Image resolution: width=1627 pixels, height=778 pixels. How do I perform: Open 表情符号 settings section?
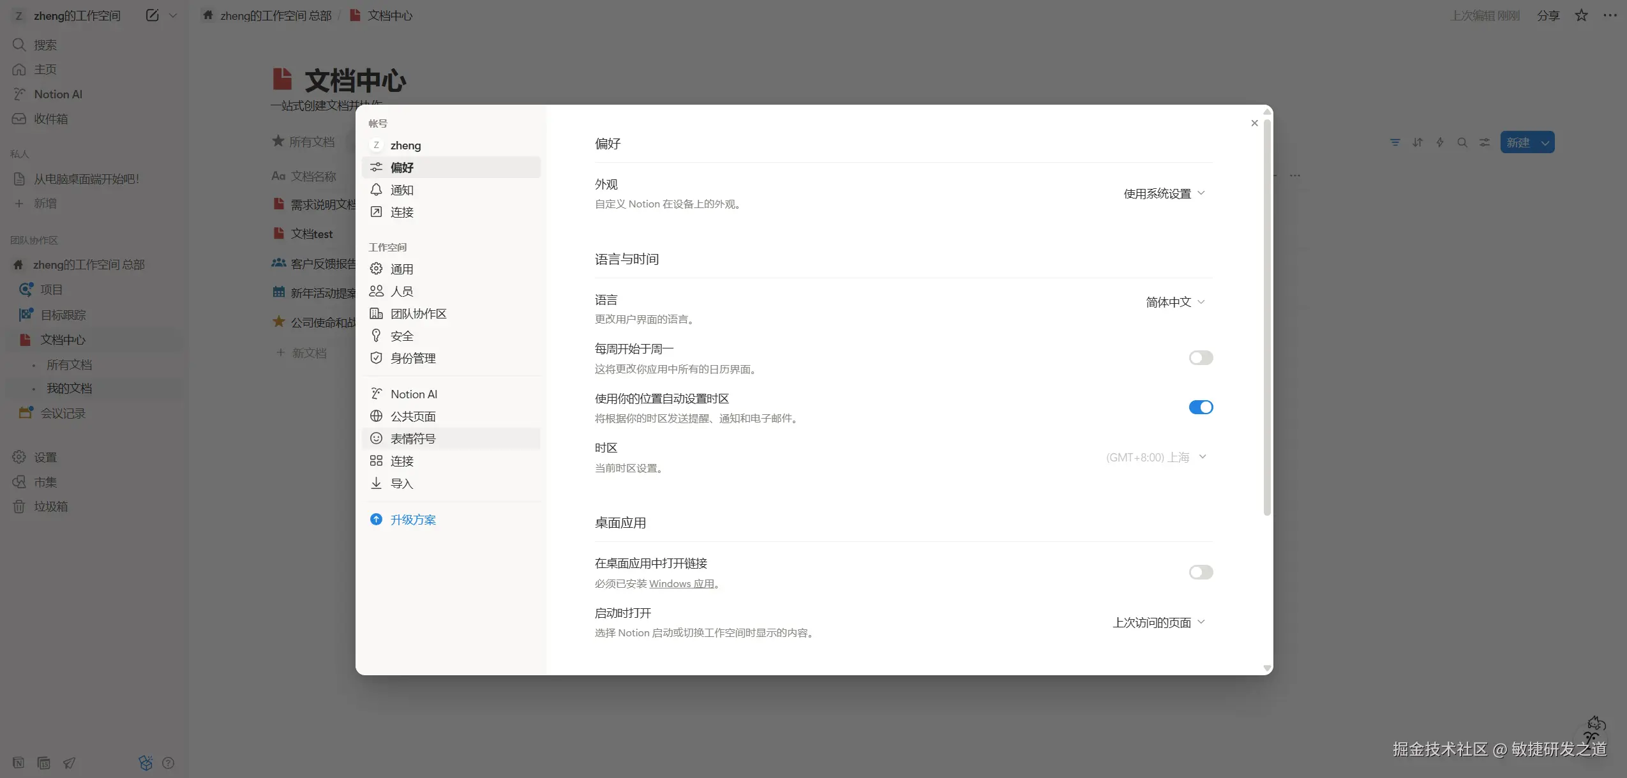click(x=412, y=438)
